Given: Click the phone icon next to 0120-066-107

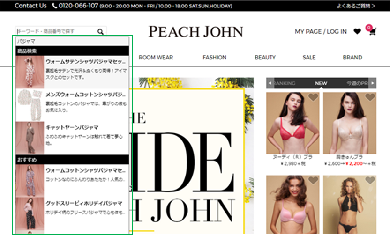Looking at the screenshot, I should coord(54,6).
